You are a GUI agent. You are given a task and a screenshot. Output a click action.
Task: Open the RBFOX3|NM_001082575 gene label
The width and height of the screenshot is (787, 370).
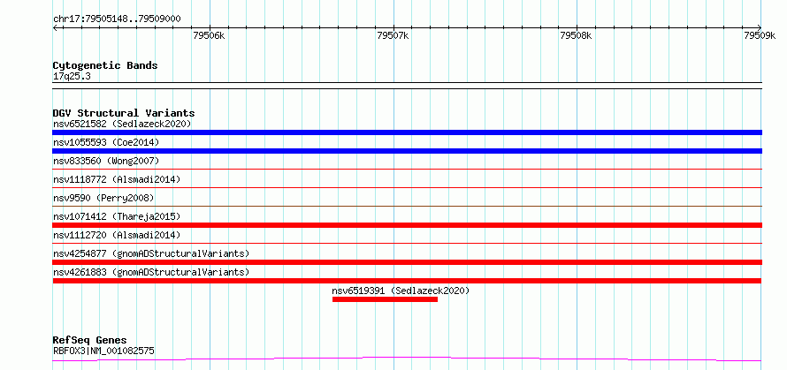103,351
